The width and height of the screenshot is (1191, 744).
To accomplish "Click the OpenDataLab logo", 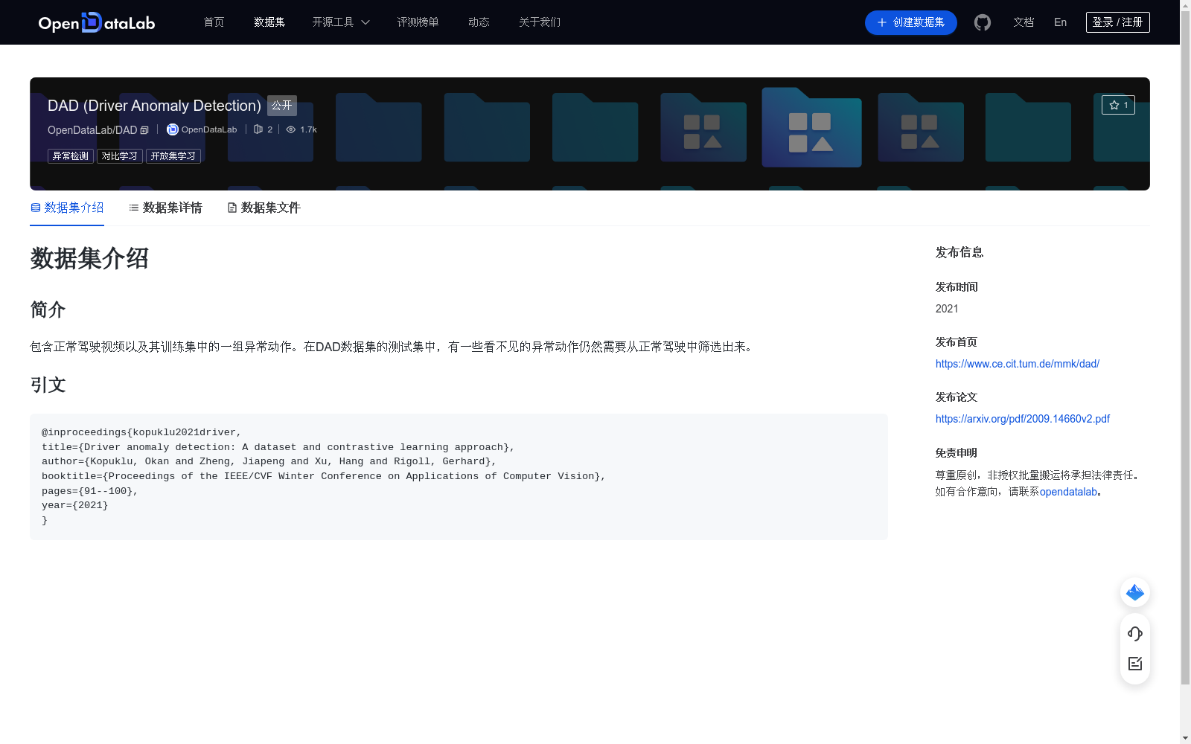I will pyautogui.click(x=96, y=22).
